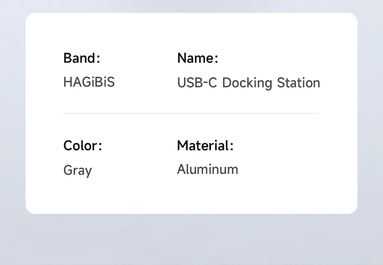383x265 pixels.
Task: Click the word "Docking"
Action: (x=247, y=83)
